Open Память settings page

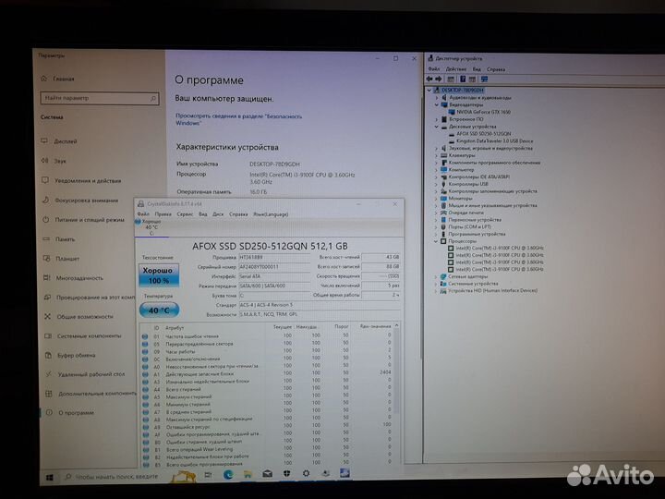59,239
